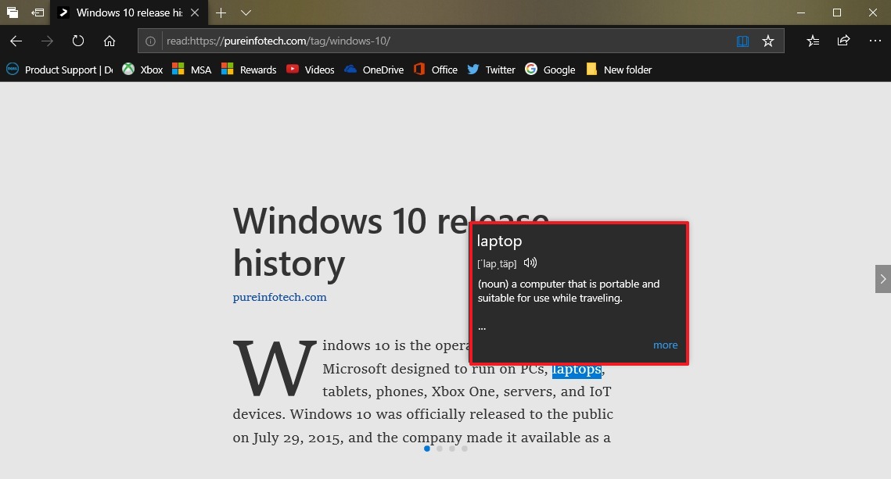891x479 pixels.
Task: Open Product Support favorite
Action: (x=59, y=70)
